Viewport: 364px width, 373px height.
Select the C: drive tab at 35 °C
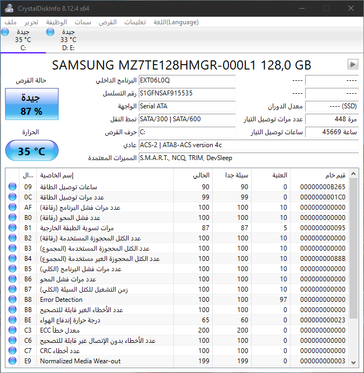[23, 40]
